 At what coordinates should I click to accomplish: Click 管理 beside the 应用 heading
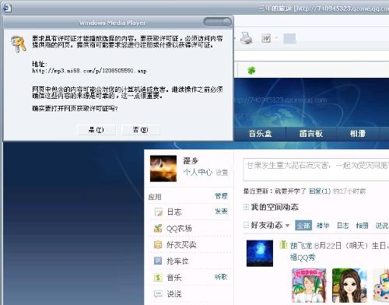(221, 196)
